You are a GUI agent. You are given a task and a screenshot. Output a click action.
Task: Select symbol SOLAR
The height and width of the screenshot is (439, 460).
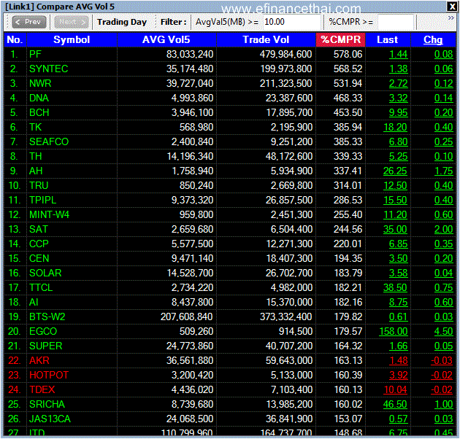point(45,273)
